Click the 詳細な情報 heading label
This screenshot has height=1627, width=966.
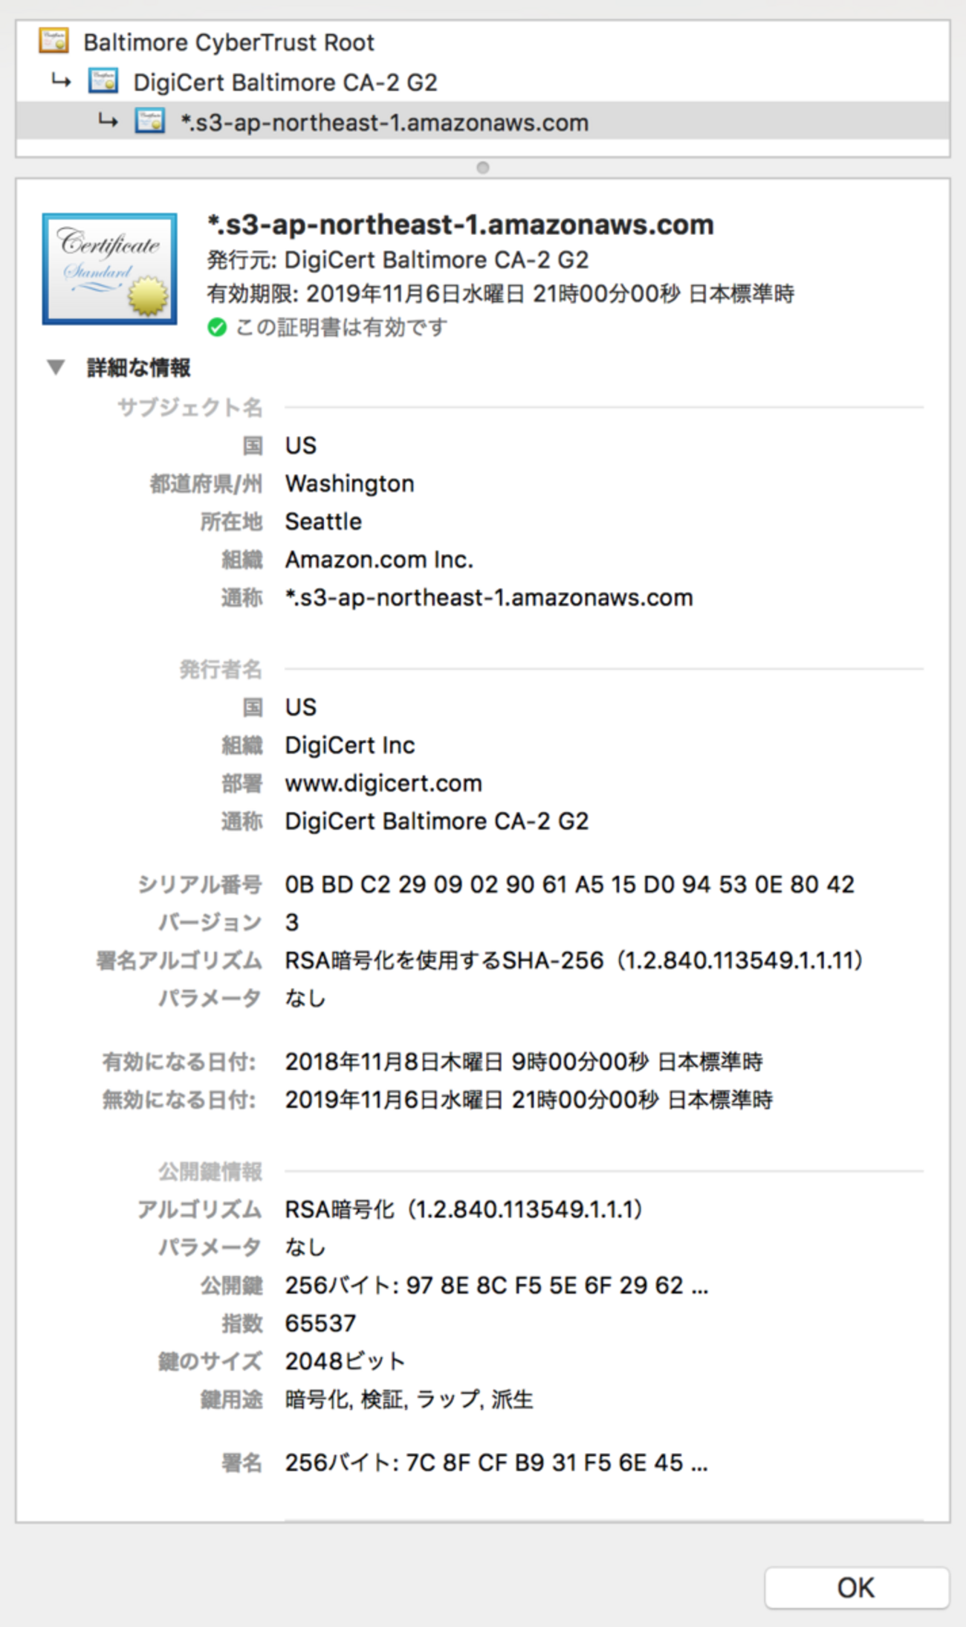click(x=139, y=367)
